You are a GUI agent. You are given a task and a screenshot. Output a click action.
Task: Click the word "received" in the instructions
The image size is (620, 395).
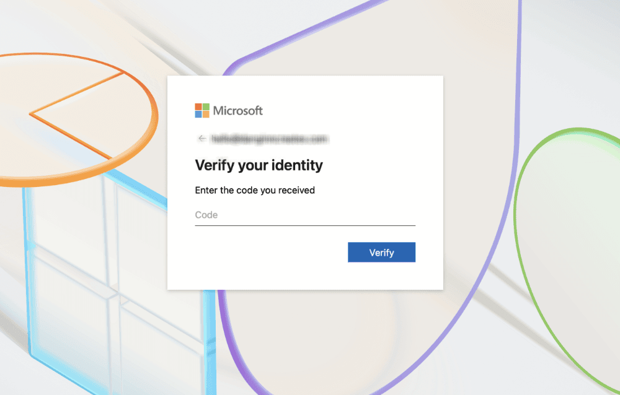(x=296, y=190)
